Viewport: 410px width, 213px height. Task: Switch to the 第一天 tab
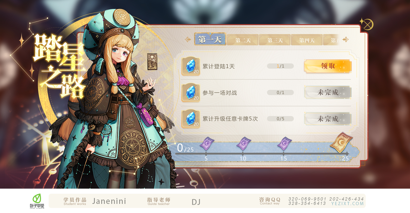tap(210, 39)
